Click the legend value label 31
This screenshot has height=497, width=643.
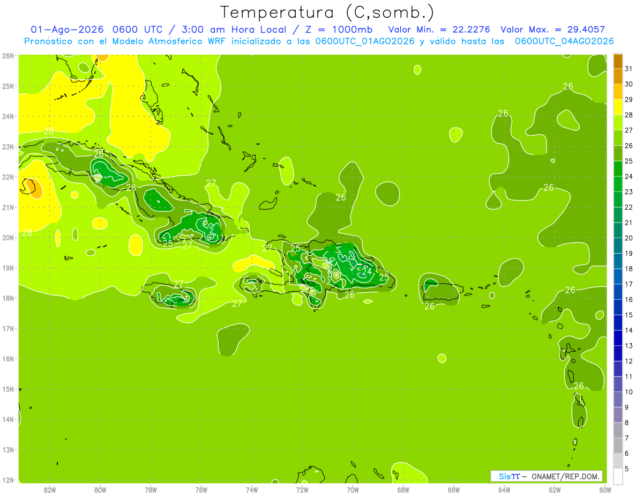point(629,69)
